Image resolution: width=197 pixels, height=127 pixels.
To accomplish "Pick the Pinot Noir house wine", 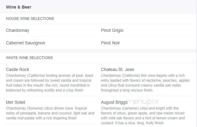I will [110, 43].
